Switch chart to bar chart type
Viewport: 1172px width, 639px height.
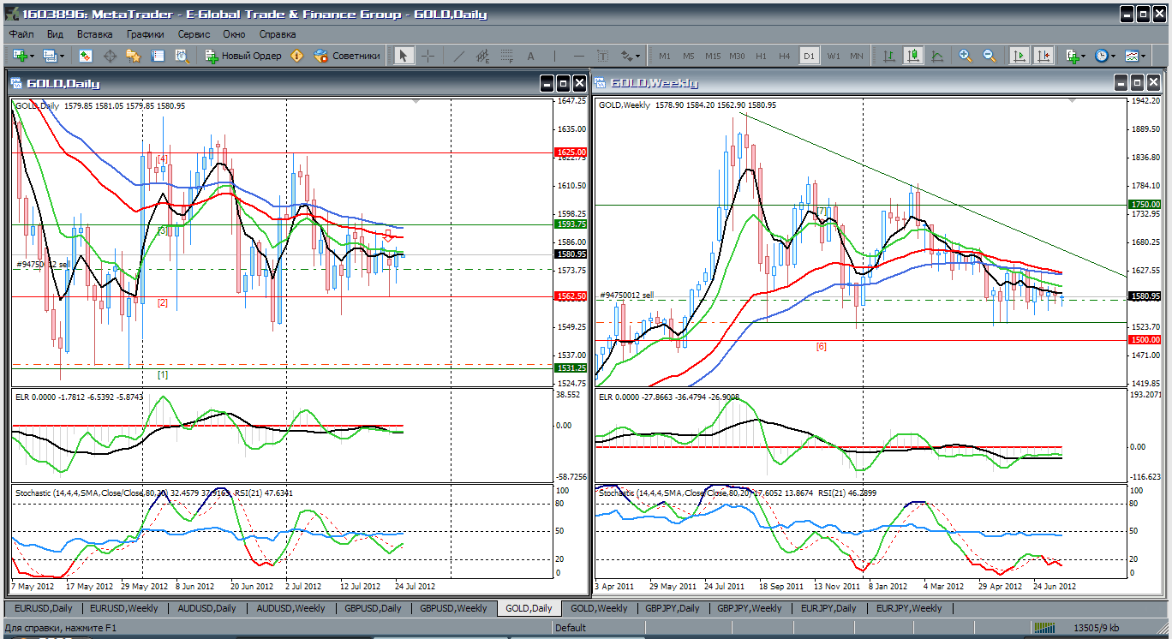[889, 56]
